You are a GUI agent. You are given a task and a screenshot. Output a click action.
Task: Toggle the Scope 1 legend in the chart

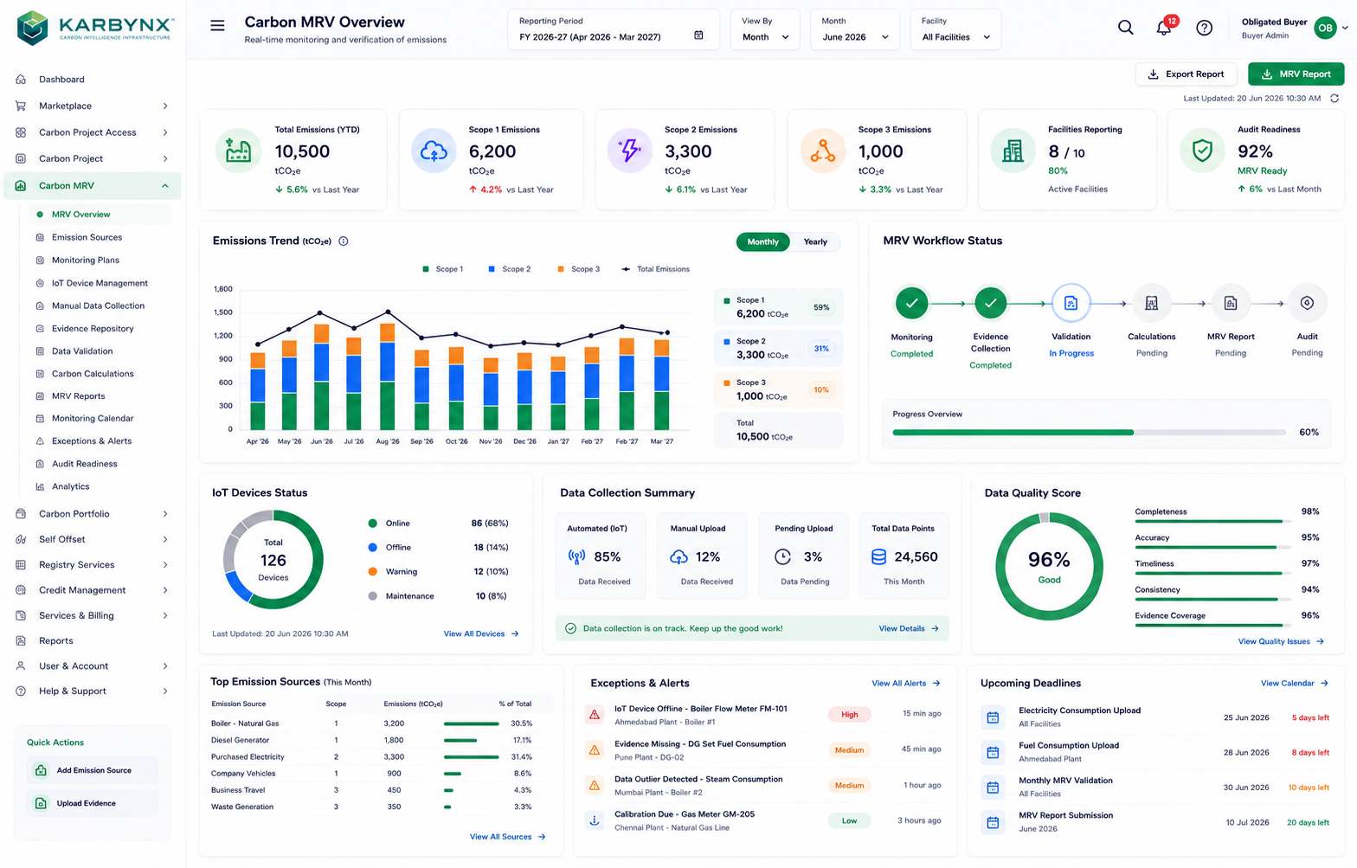(442, 269)
